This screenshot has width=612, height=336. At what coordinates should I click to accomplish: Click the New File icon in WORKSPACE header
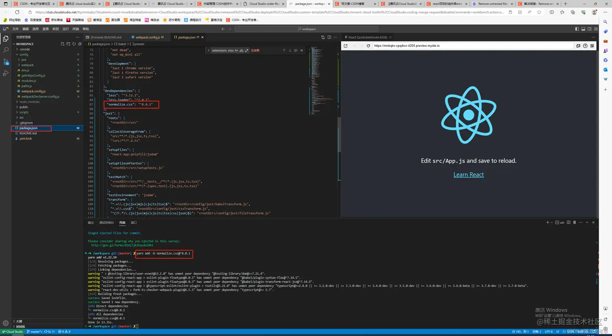click(62, 44)
